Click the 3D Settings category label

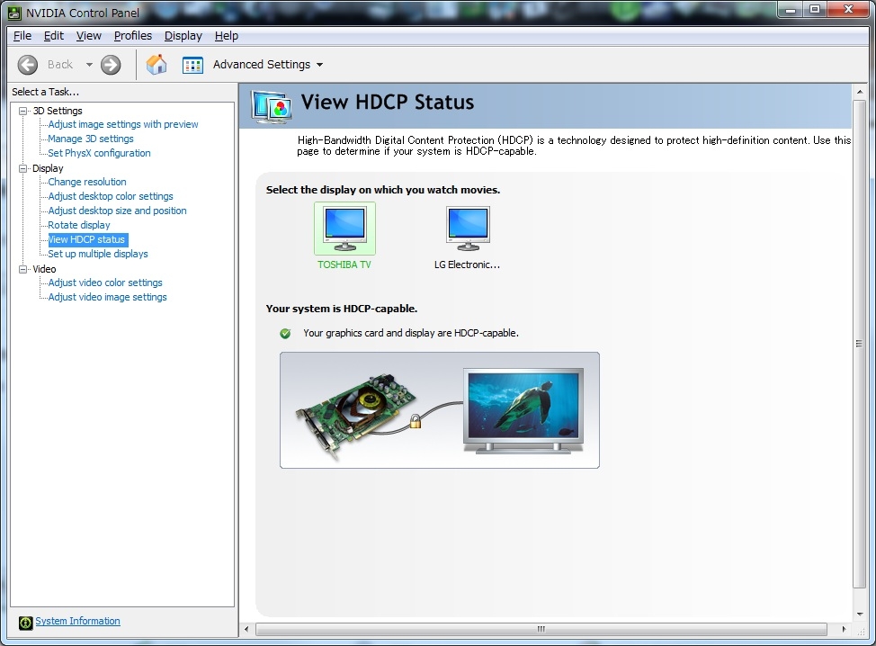(x=58, y=111)
